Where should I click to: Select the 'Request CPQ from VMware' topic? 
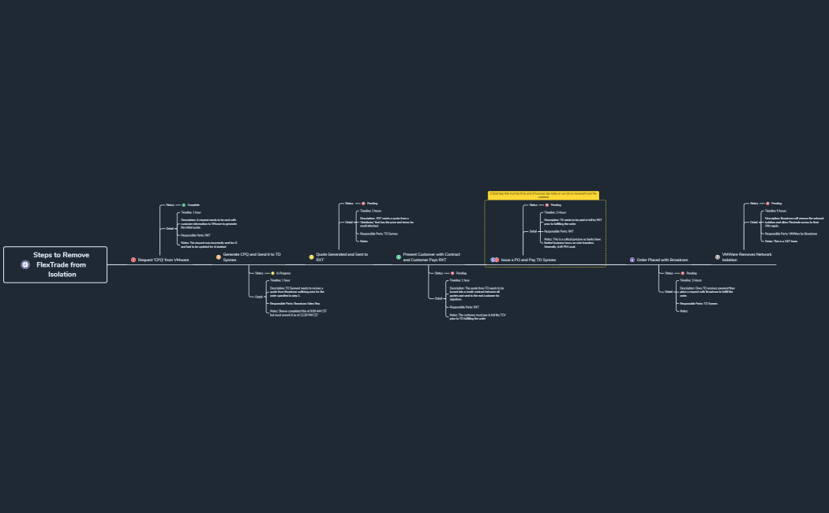163,260
